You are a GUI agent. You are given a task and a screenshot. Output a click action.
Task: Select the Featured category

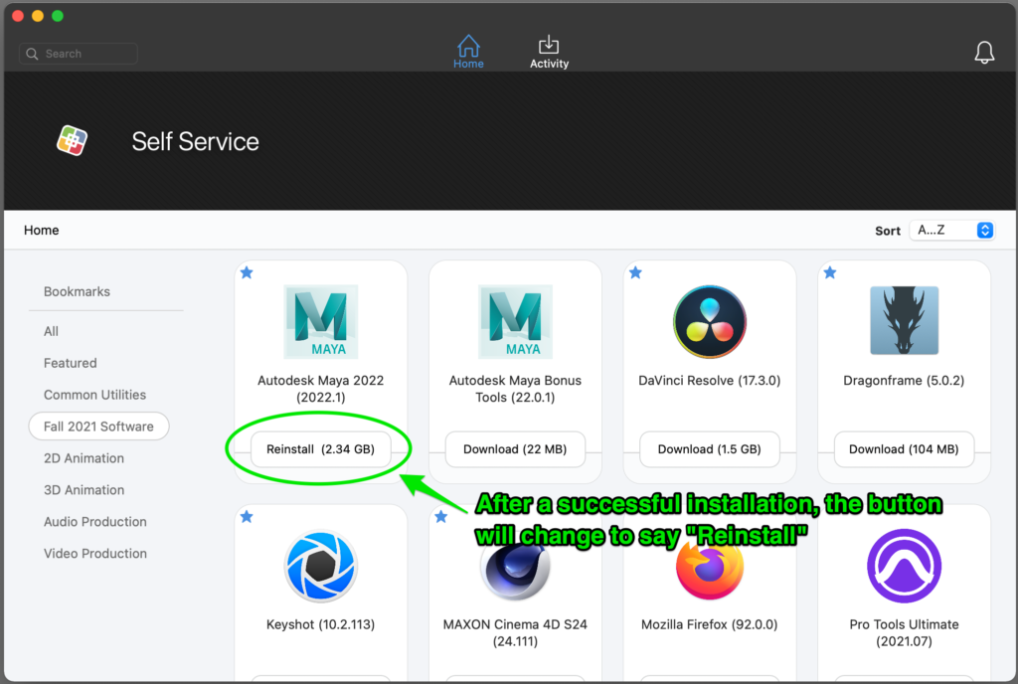pyautogui.click(x=71, y=363)
